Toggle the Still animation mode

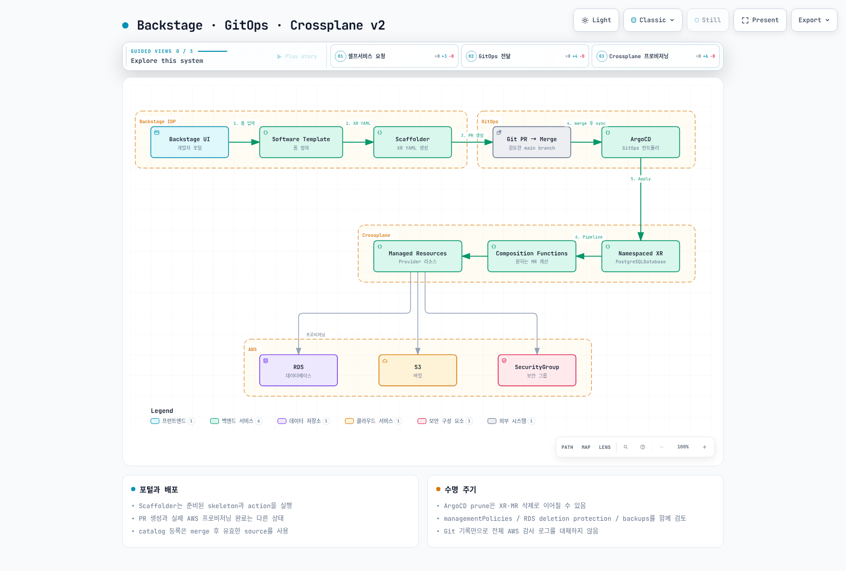[707, 20]
